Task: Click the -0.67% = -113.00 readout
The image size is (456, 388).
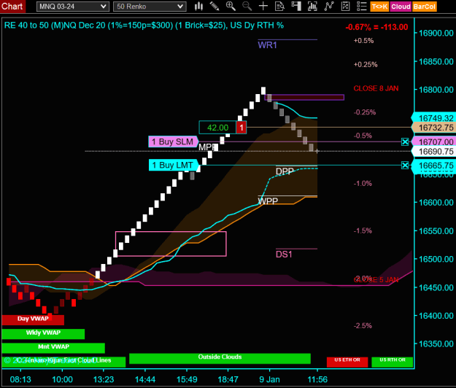Action: (376, 27)
